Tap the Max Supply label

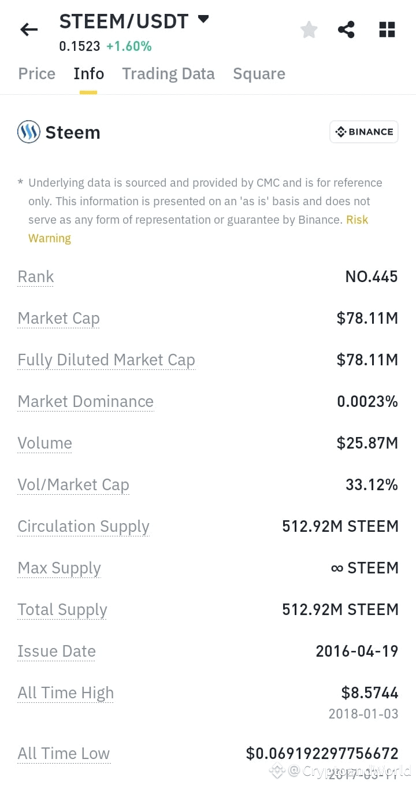(x=59, y=568)
